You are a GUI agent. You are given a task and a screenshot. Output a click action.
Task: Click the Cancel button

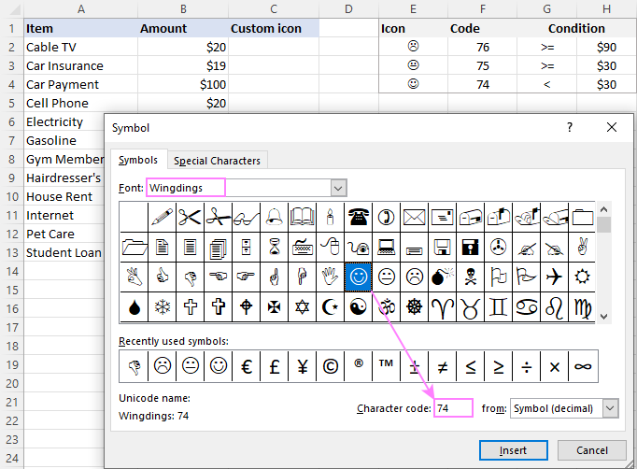[x=592, y=450]
